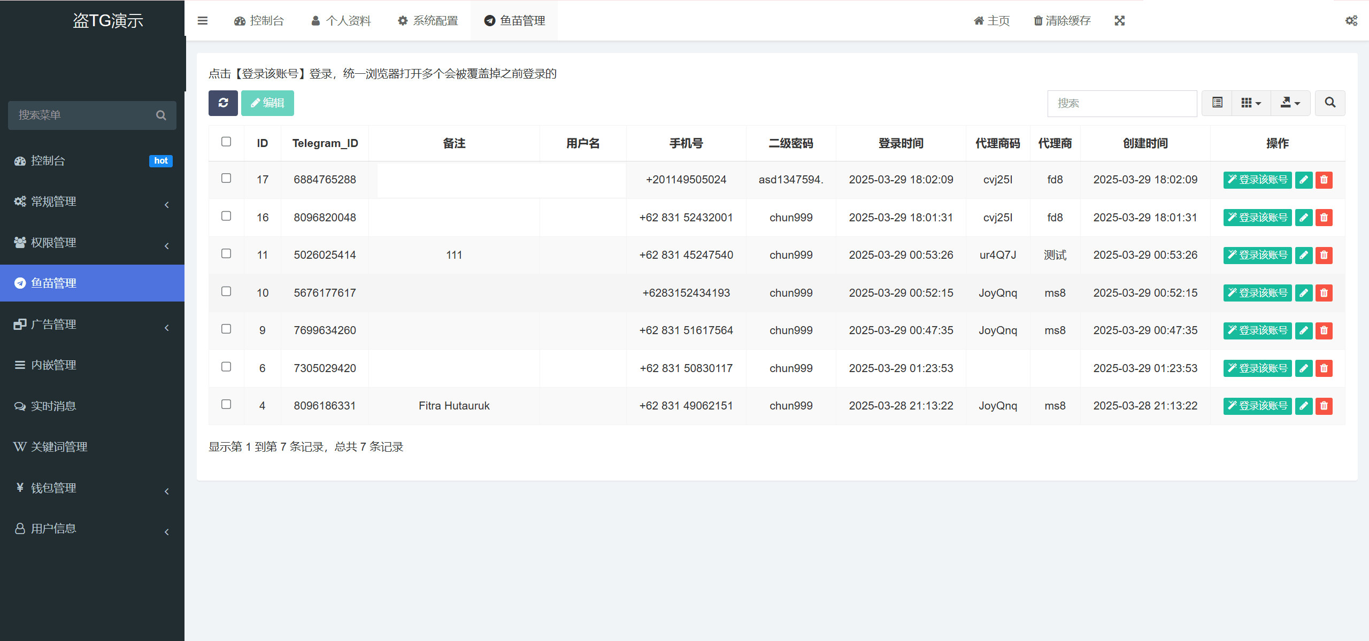Click the 鱼苗管理 telegram icon in sidebar
1369x641 pixels.
[x=20, y=283]
